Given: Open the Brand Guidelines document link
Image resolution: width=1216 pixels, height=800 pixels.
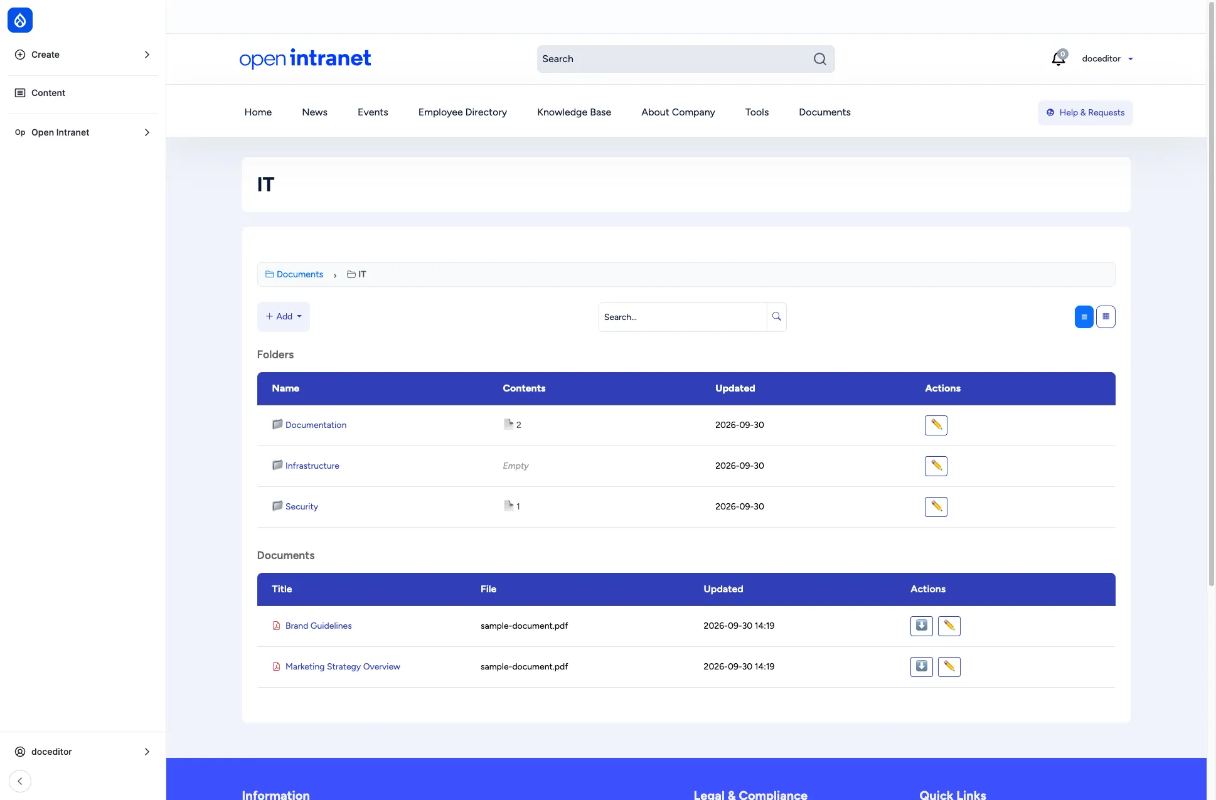Looking at the screenshot, I should coord(318,626).
